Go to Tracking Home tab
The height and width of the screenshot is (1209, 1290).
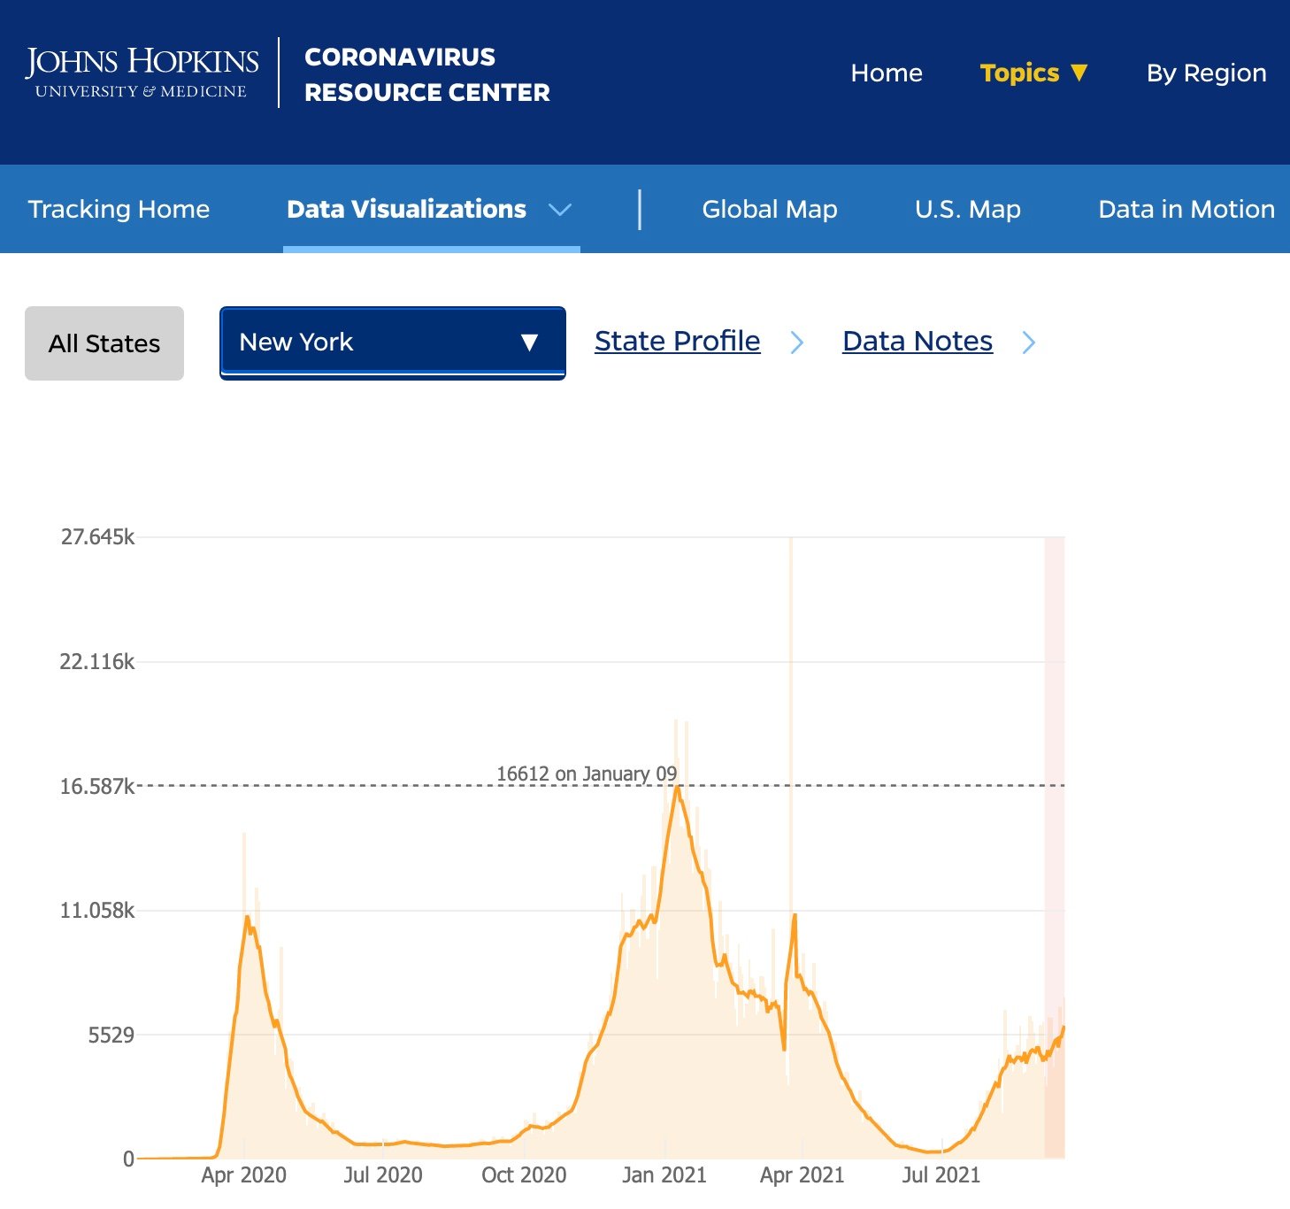[x=119, y=209]
